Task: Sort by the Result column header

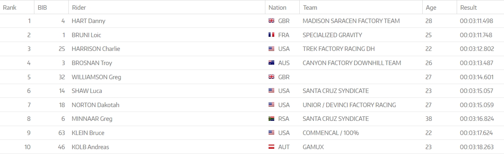Action: point(468,7)
